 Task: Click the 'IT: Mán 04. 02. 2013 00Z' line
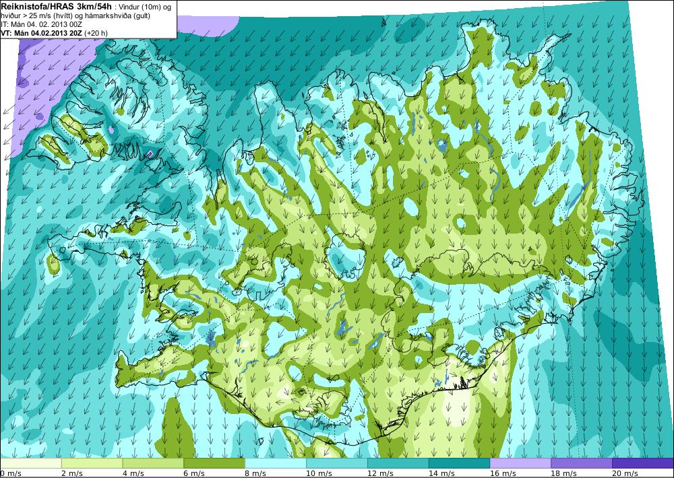tap(42, 24)
